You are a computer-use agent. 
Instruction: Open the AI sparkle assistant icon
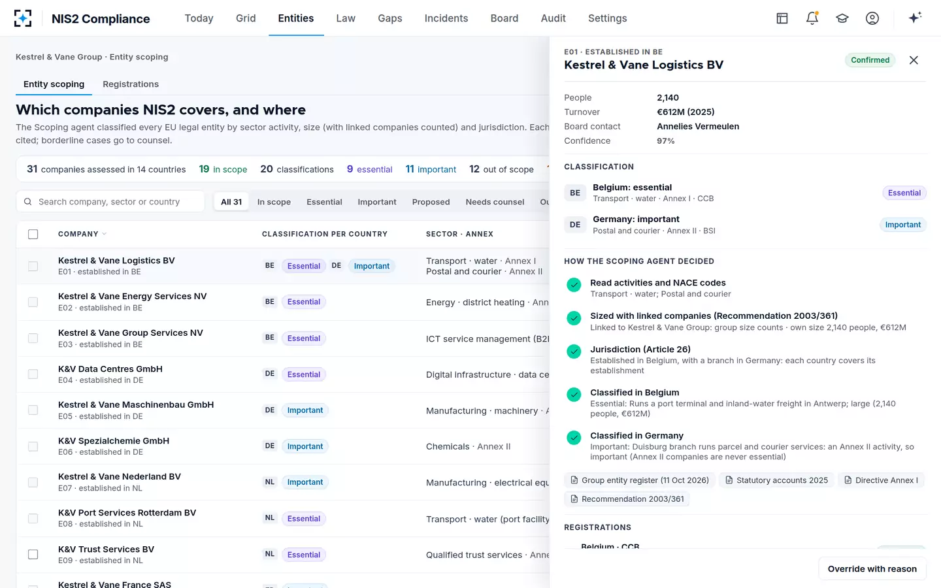point(915,18)
